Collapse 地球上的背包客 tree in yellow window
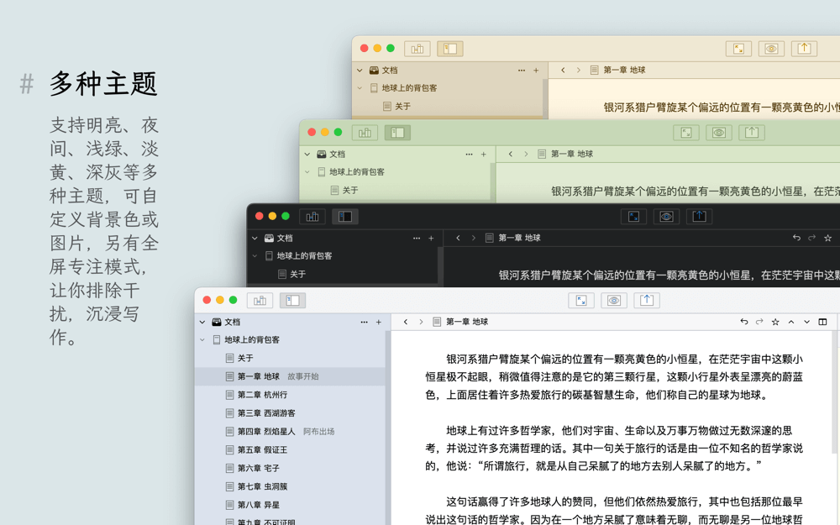Screen dimensions: 840x525 pos(360,88)
